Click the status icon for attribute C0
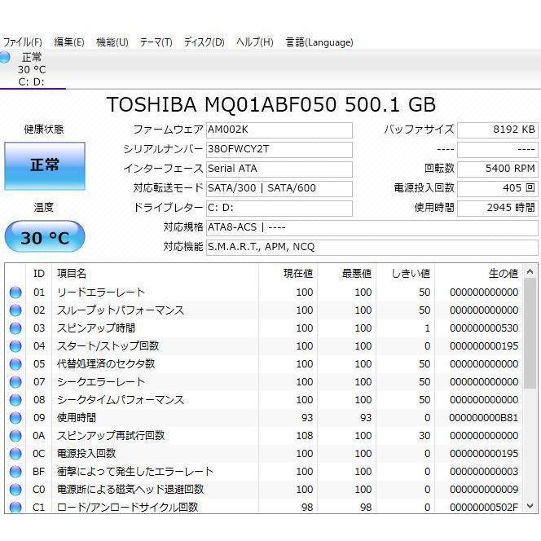The width and height of the screenshot is (541, 541). pyautogui.click(x=15, y=490)
